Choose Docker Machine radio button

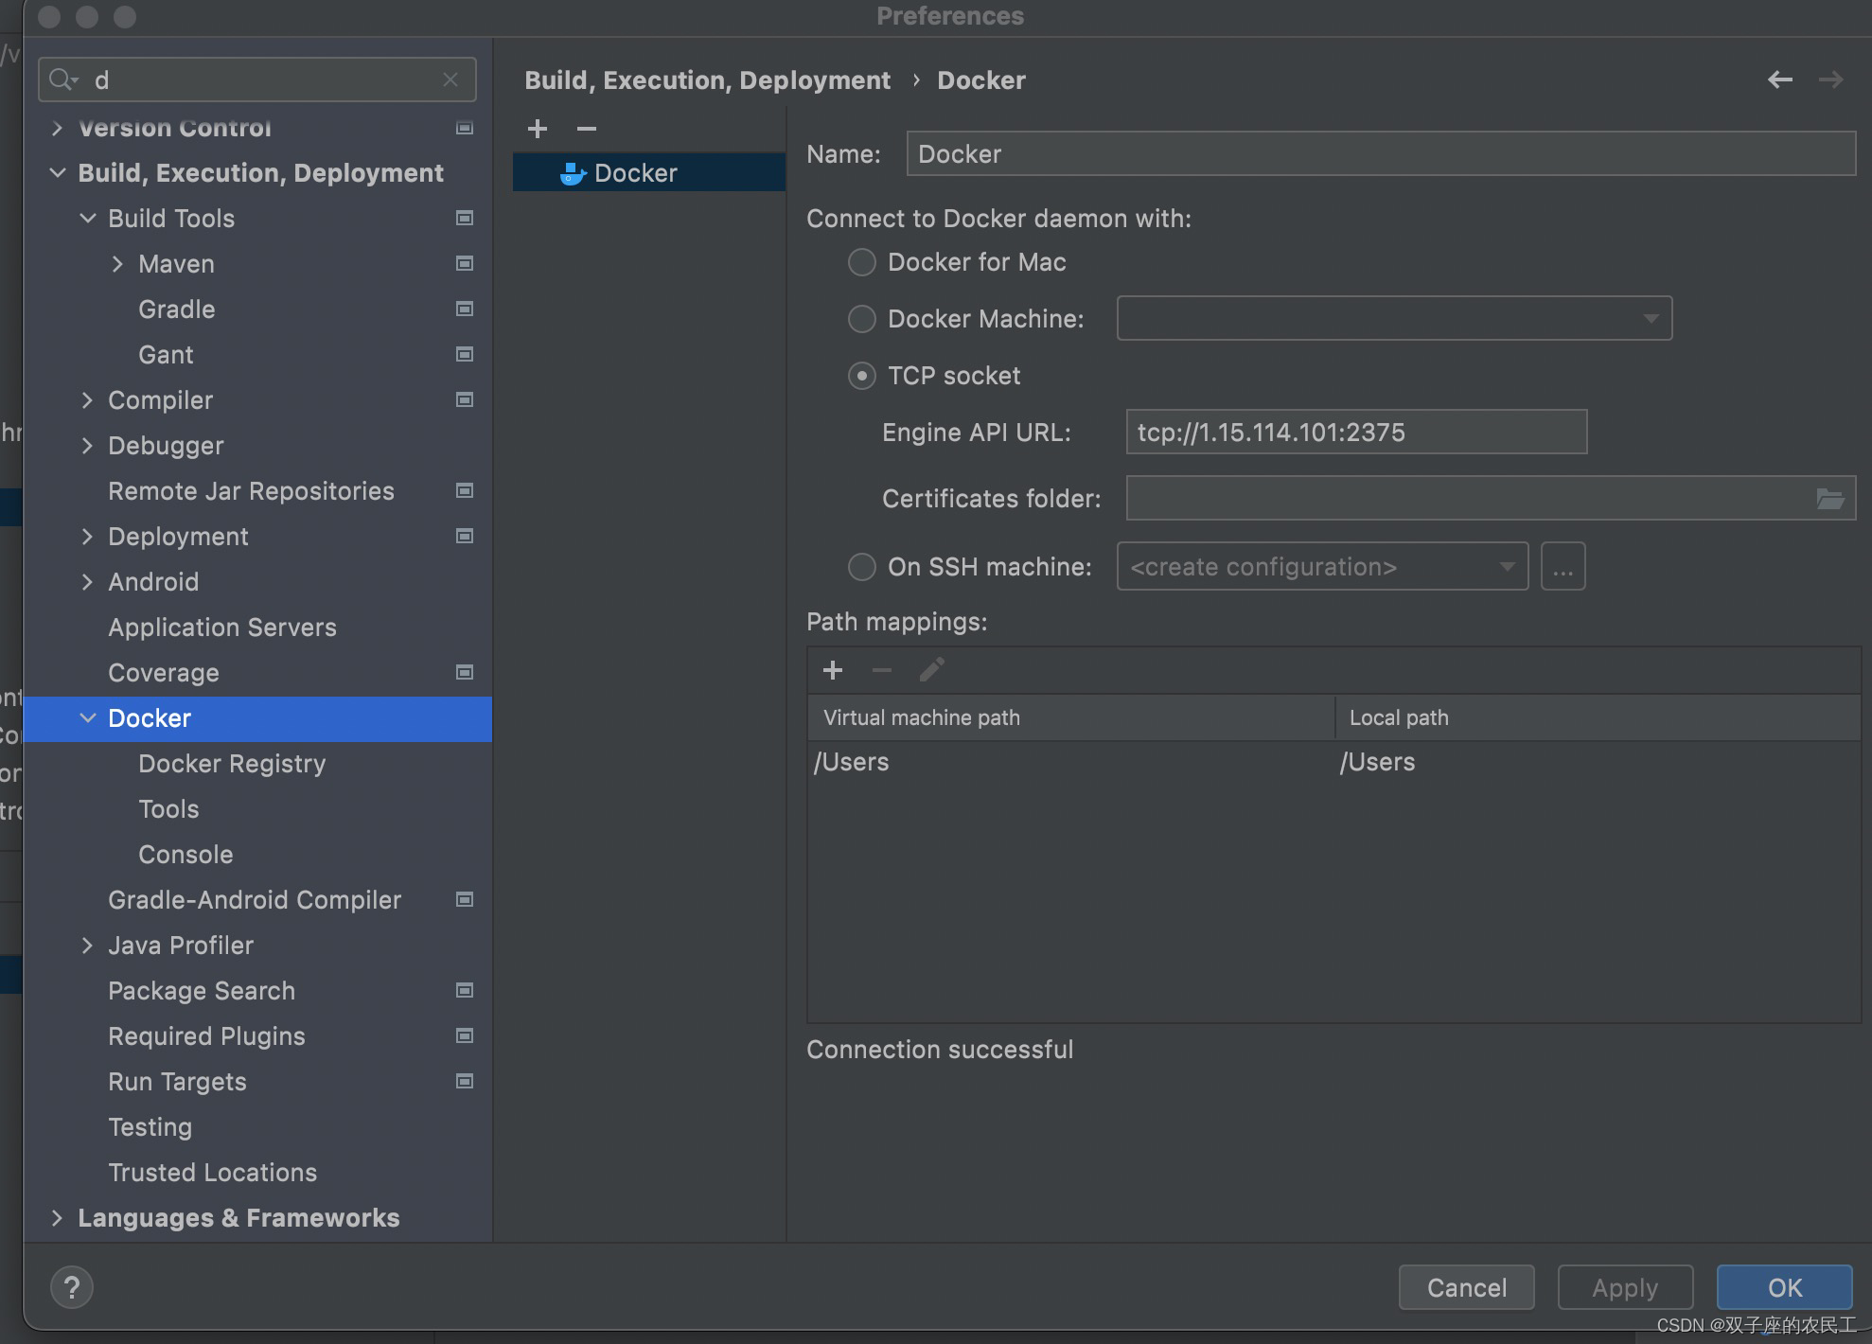pyautogui.click(x=861, y=319)
